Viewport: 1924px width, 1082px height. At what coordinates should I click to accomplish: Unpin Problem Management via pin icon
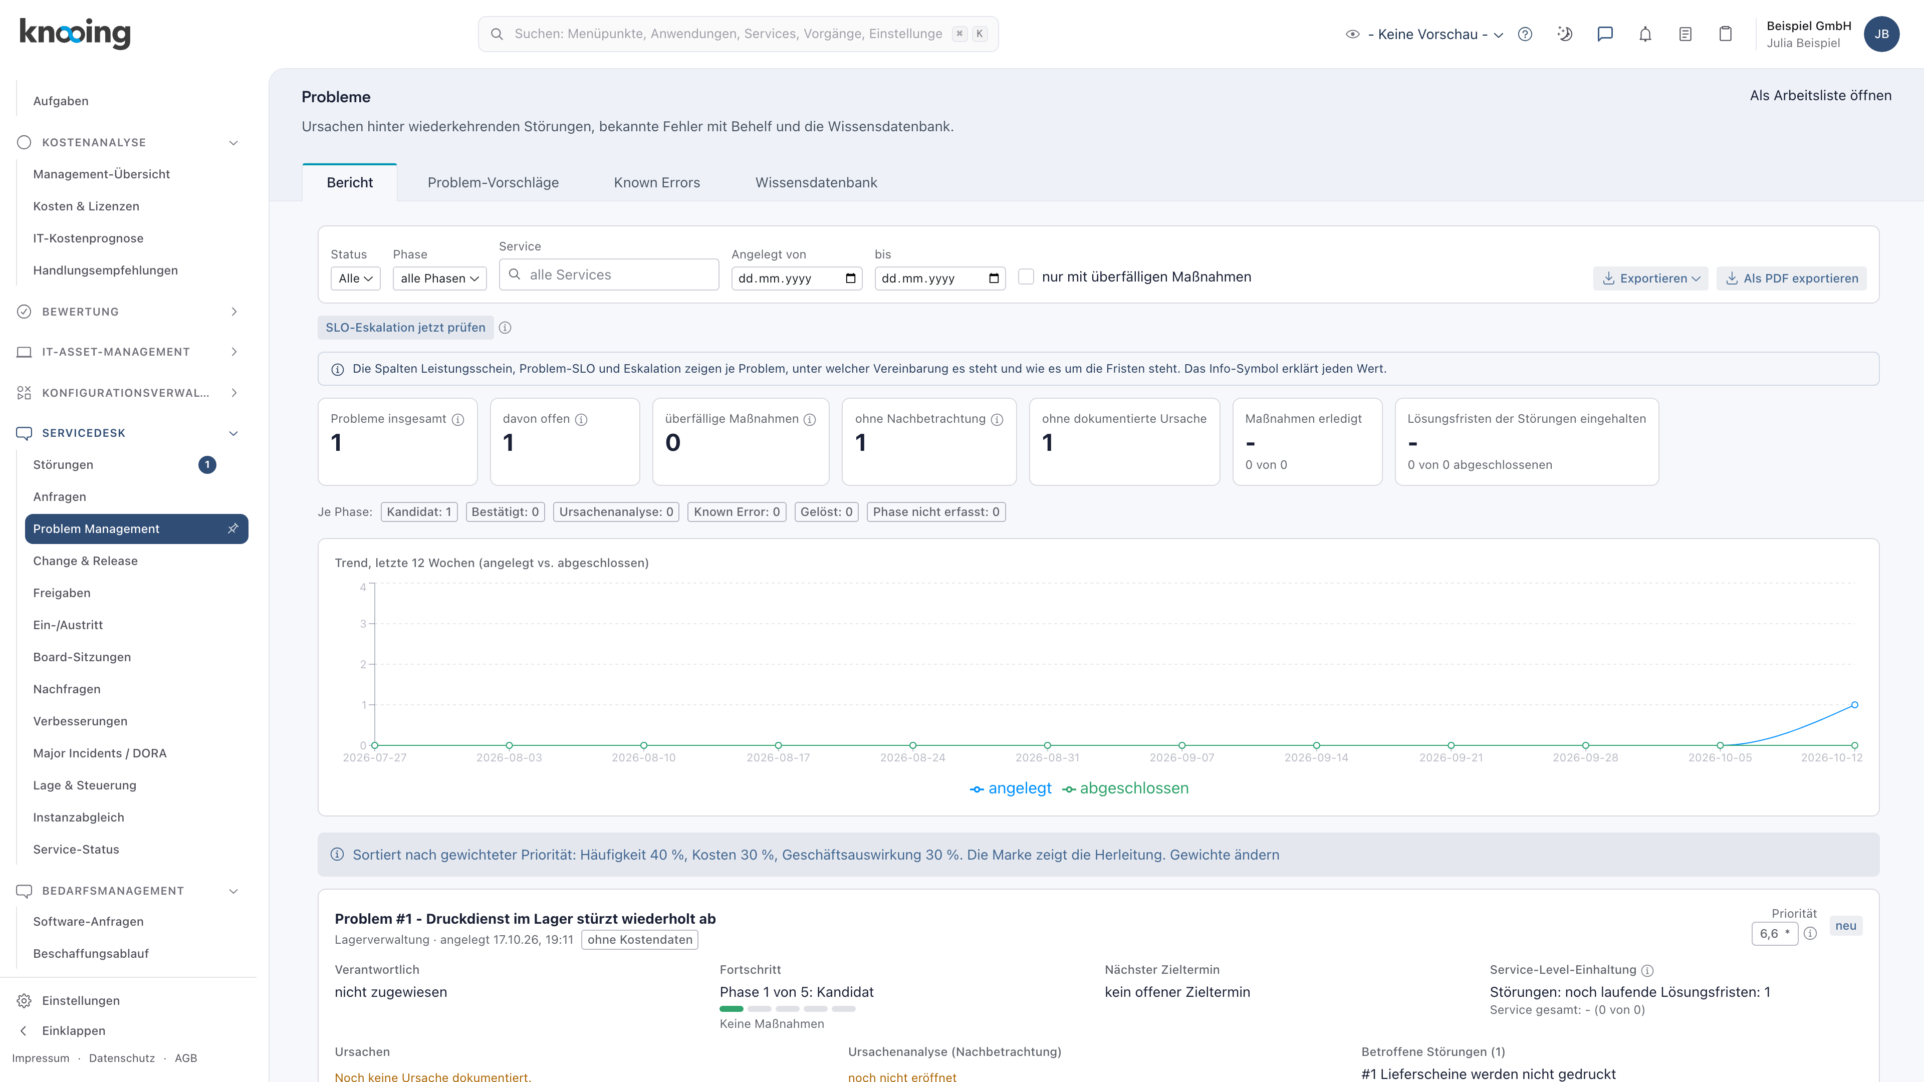click(x=233, y=528)
